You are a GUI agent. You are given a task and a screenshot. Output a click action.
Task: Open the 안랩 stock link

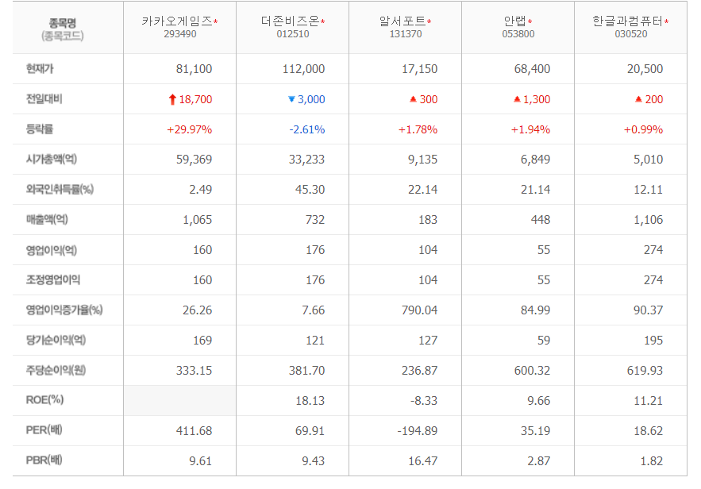click(x=515, y=21)
